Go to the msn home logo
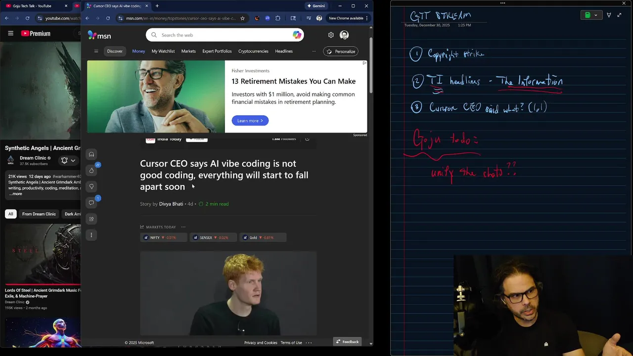 [99, 35]
